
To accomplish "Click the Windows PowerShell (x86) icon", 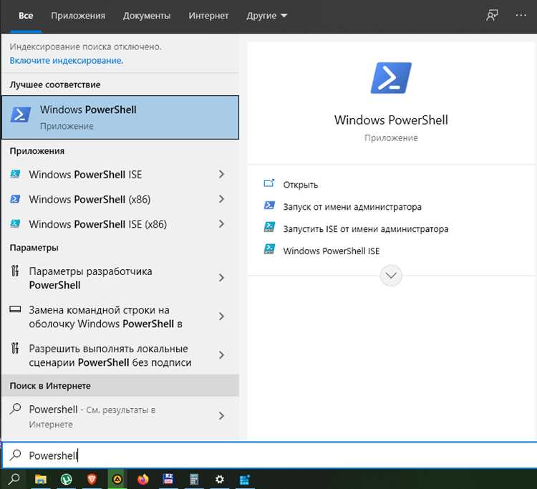I will (x=15, y=199).
